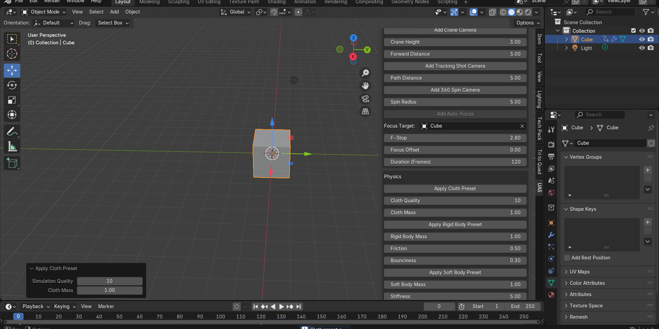Toggle camera view in viewport
The image size is (659, 329).
coord(365,99)
